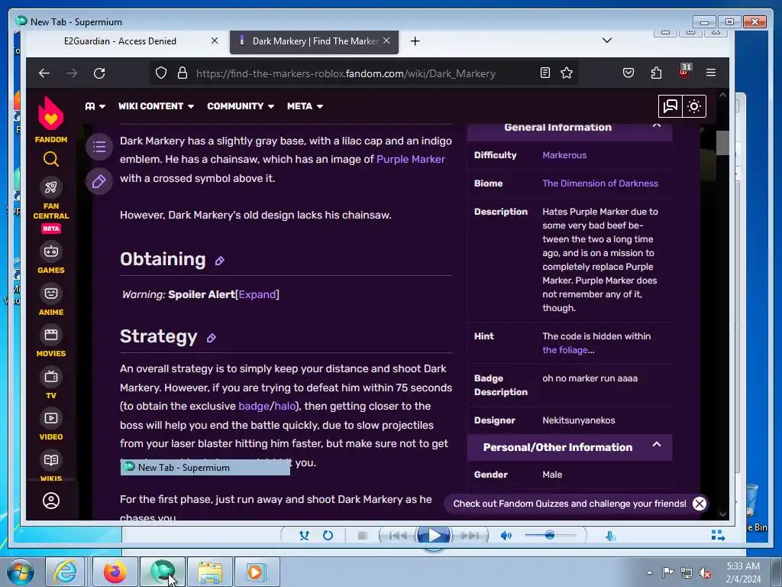List all tabs dropdown chevron
Image resolution: width=782 pixels, height=587 pixels.
tap(607, 41)
